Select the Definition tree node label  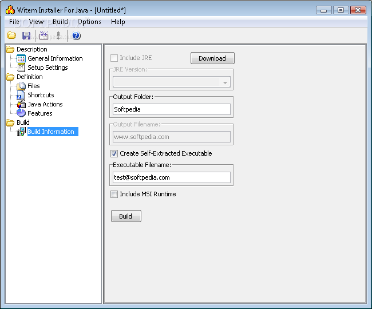(x=30, y=77)
